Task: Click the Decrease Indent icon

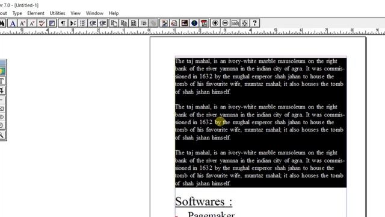Action: 93,23
